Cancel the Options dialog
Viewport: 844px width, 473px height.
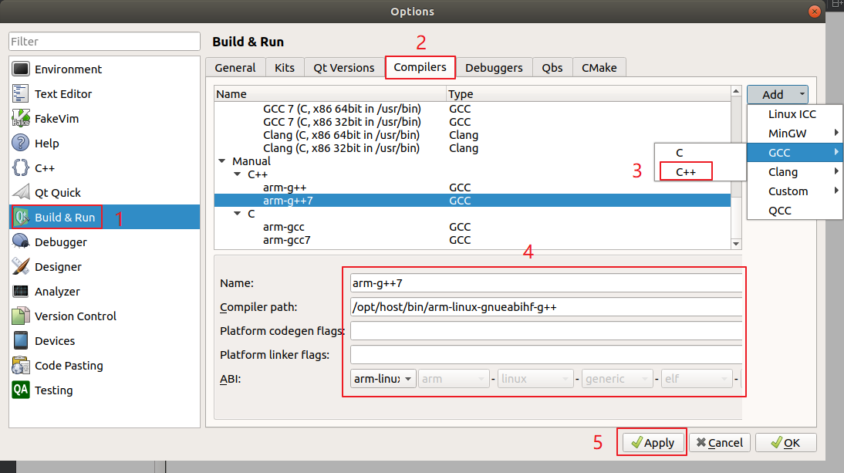720,443
